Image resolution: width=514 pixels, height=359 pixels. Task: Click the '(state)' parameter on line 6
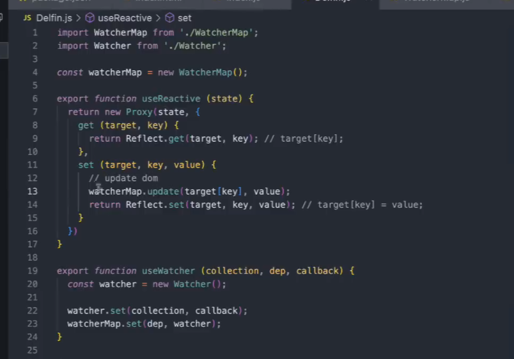pos(224,98)
